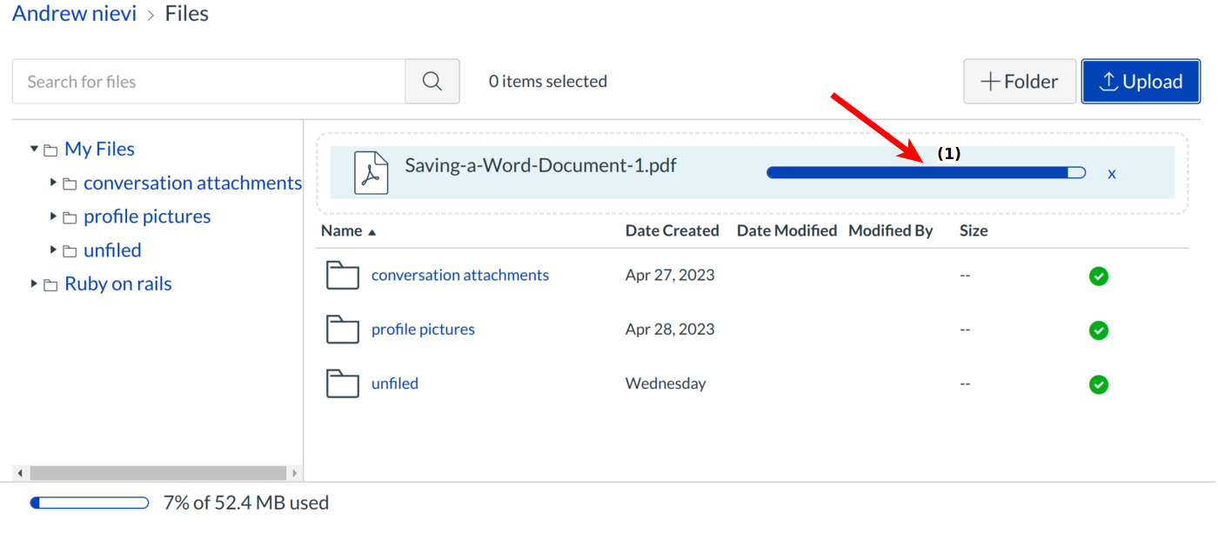Create a new folder with +Folder button
The width and height of the screenshot is (1218, 540).
(x=1019, y=82)
